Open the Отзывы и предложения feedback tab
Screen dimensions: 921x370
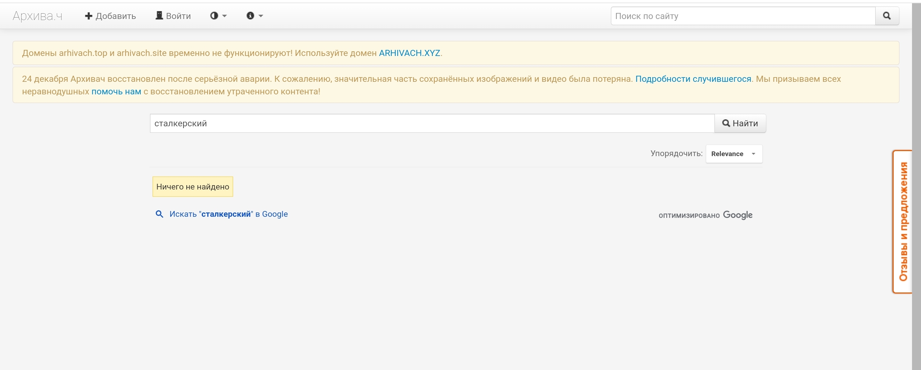coord(902,221)
